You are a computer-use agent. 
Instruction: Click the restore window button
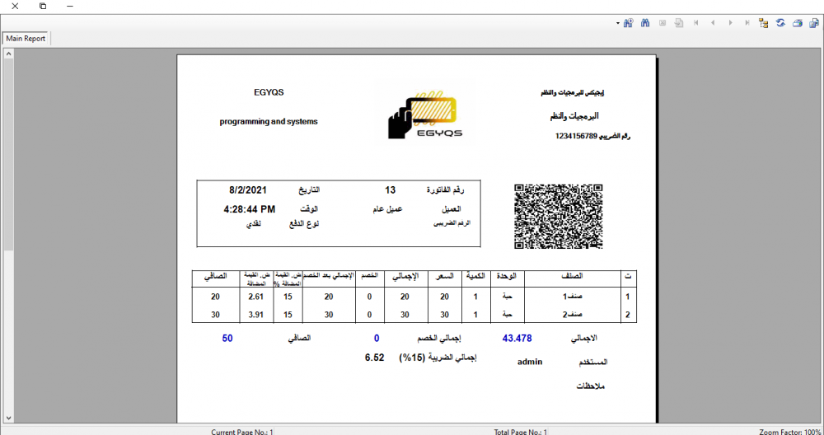tap(43, 7)
